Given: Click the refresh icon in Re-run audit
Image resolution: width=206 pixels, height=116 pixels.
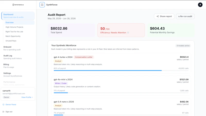Looking at the screenshot, I should [x=179, y=16].
